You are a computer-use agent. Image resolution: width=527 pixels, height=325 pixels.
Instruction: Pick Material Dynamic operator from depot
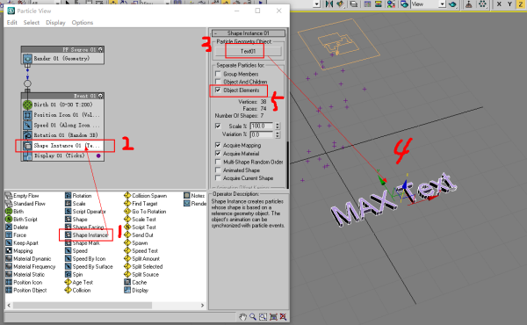28,258
